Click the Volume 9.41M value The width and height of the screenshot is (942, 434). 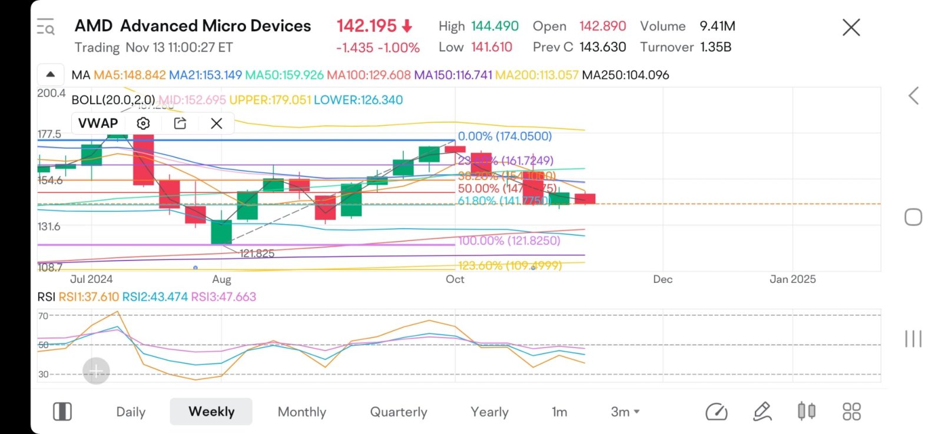(x=718, y=26)
